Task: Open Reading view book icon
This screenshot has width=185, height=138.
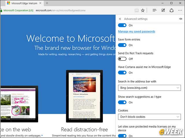Action: 136,10
